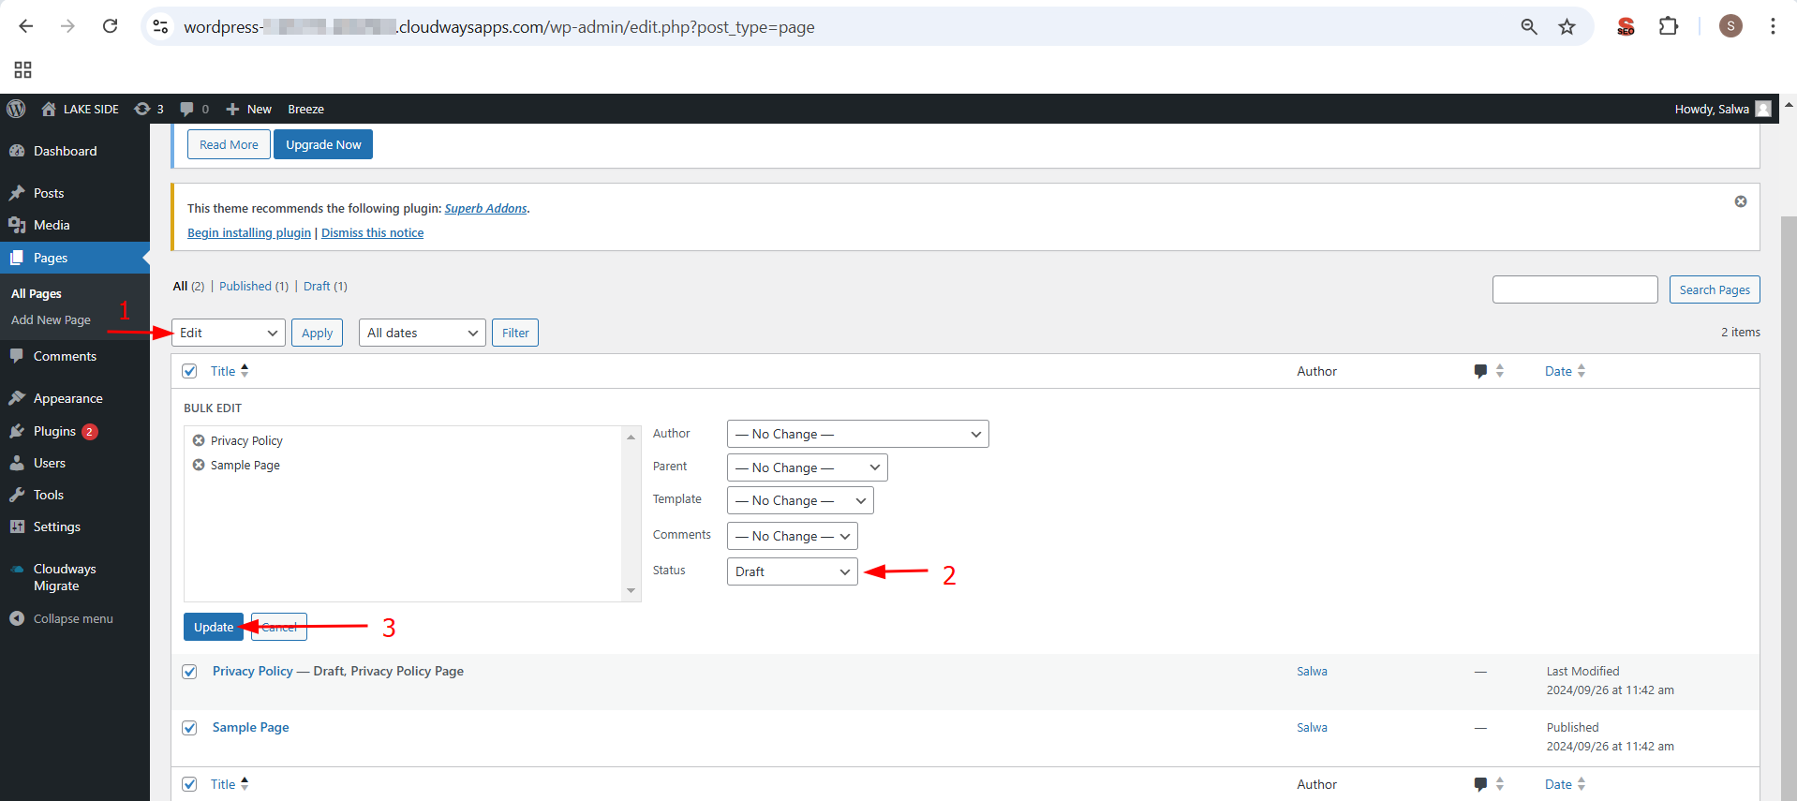Click the browser forward arrow

[67, 26]
